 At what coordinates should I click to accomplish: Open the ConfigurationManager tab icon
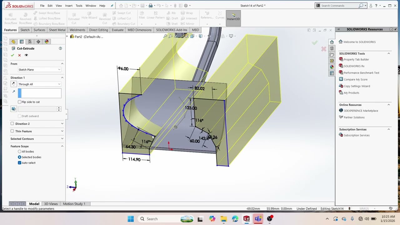pos(30,42)
